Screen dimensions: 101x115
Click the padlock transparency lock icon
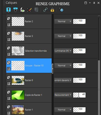(x=52, y=10)
